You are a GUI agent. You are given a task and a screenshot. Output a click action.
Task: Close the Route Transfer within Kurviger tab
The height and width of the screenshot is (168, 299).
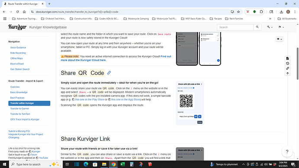tap(42, 4)
